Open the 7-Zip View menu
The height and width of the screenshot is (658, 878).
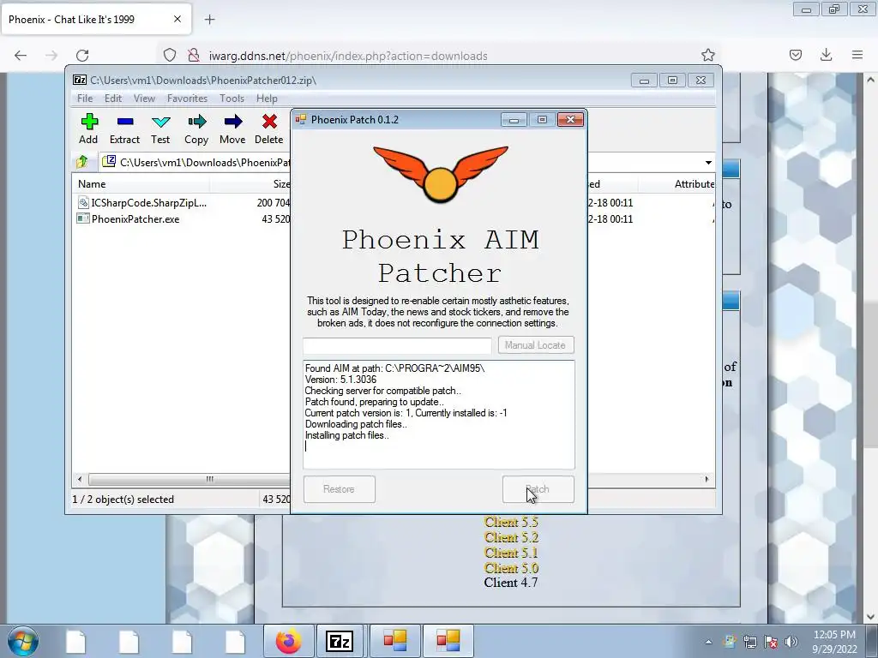pyautogui.click(x=144, y=99)
